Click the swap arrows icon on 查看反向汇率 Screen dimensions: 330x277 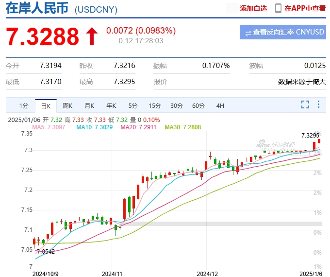248,33
